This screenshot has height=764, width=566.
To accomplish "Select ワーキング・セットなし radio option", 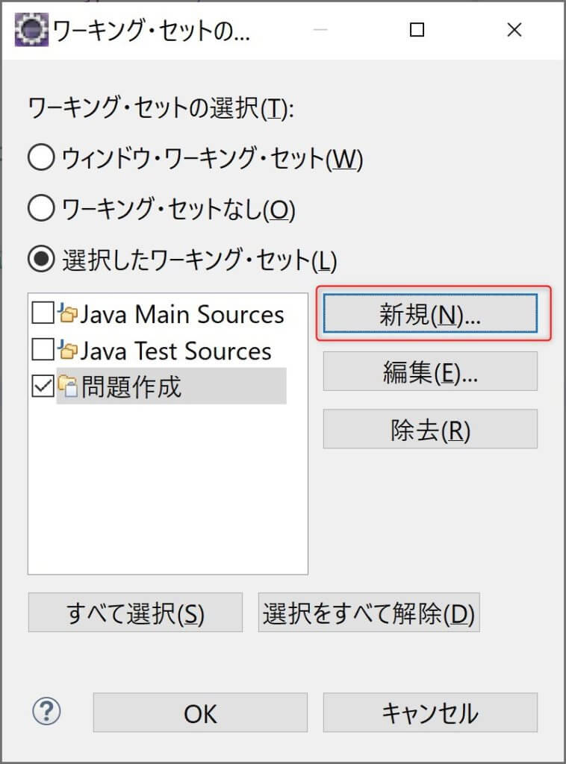I will (x=41, y=209).
